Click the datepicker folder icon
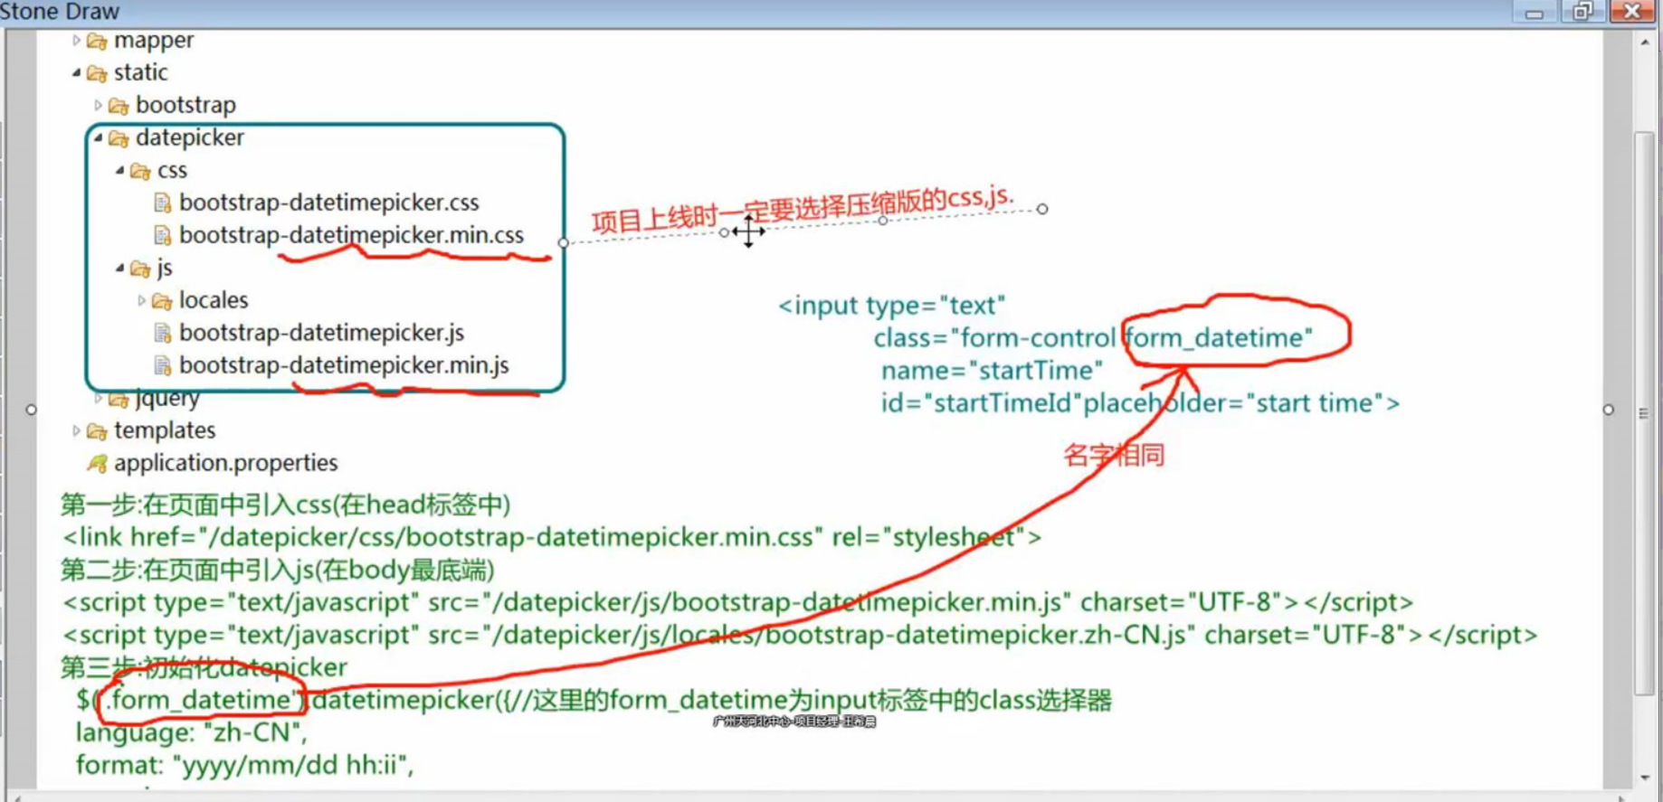Image resolution: width=1663 pixels, height=802 pixels. pyautogui.click(x=119, y=138)
